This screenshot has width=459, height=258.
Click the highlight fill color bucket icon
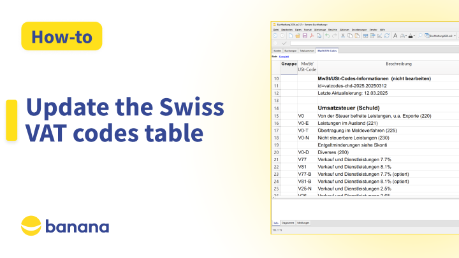pyautogui.click(x=402, y=36)
